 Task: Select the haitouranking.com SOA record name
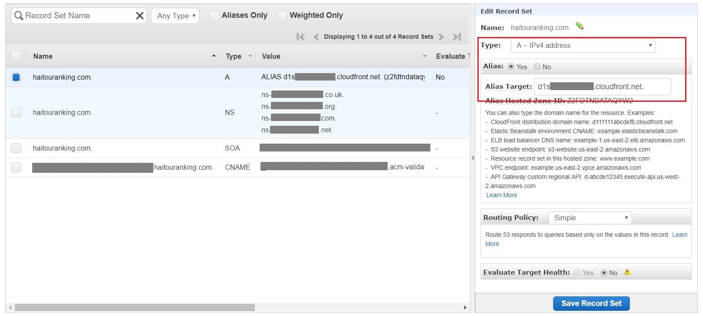pyautogui.click(x=62, y=148)
